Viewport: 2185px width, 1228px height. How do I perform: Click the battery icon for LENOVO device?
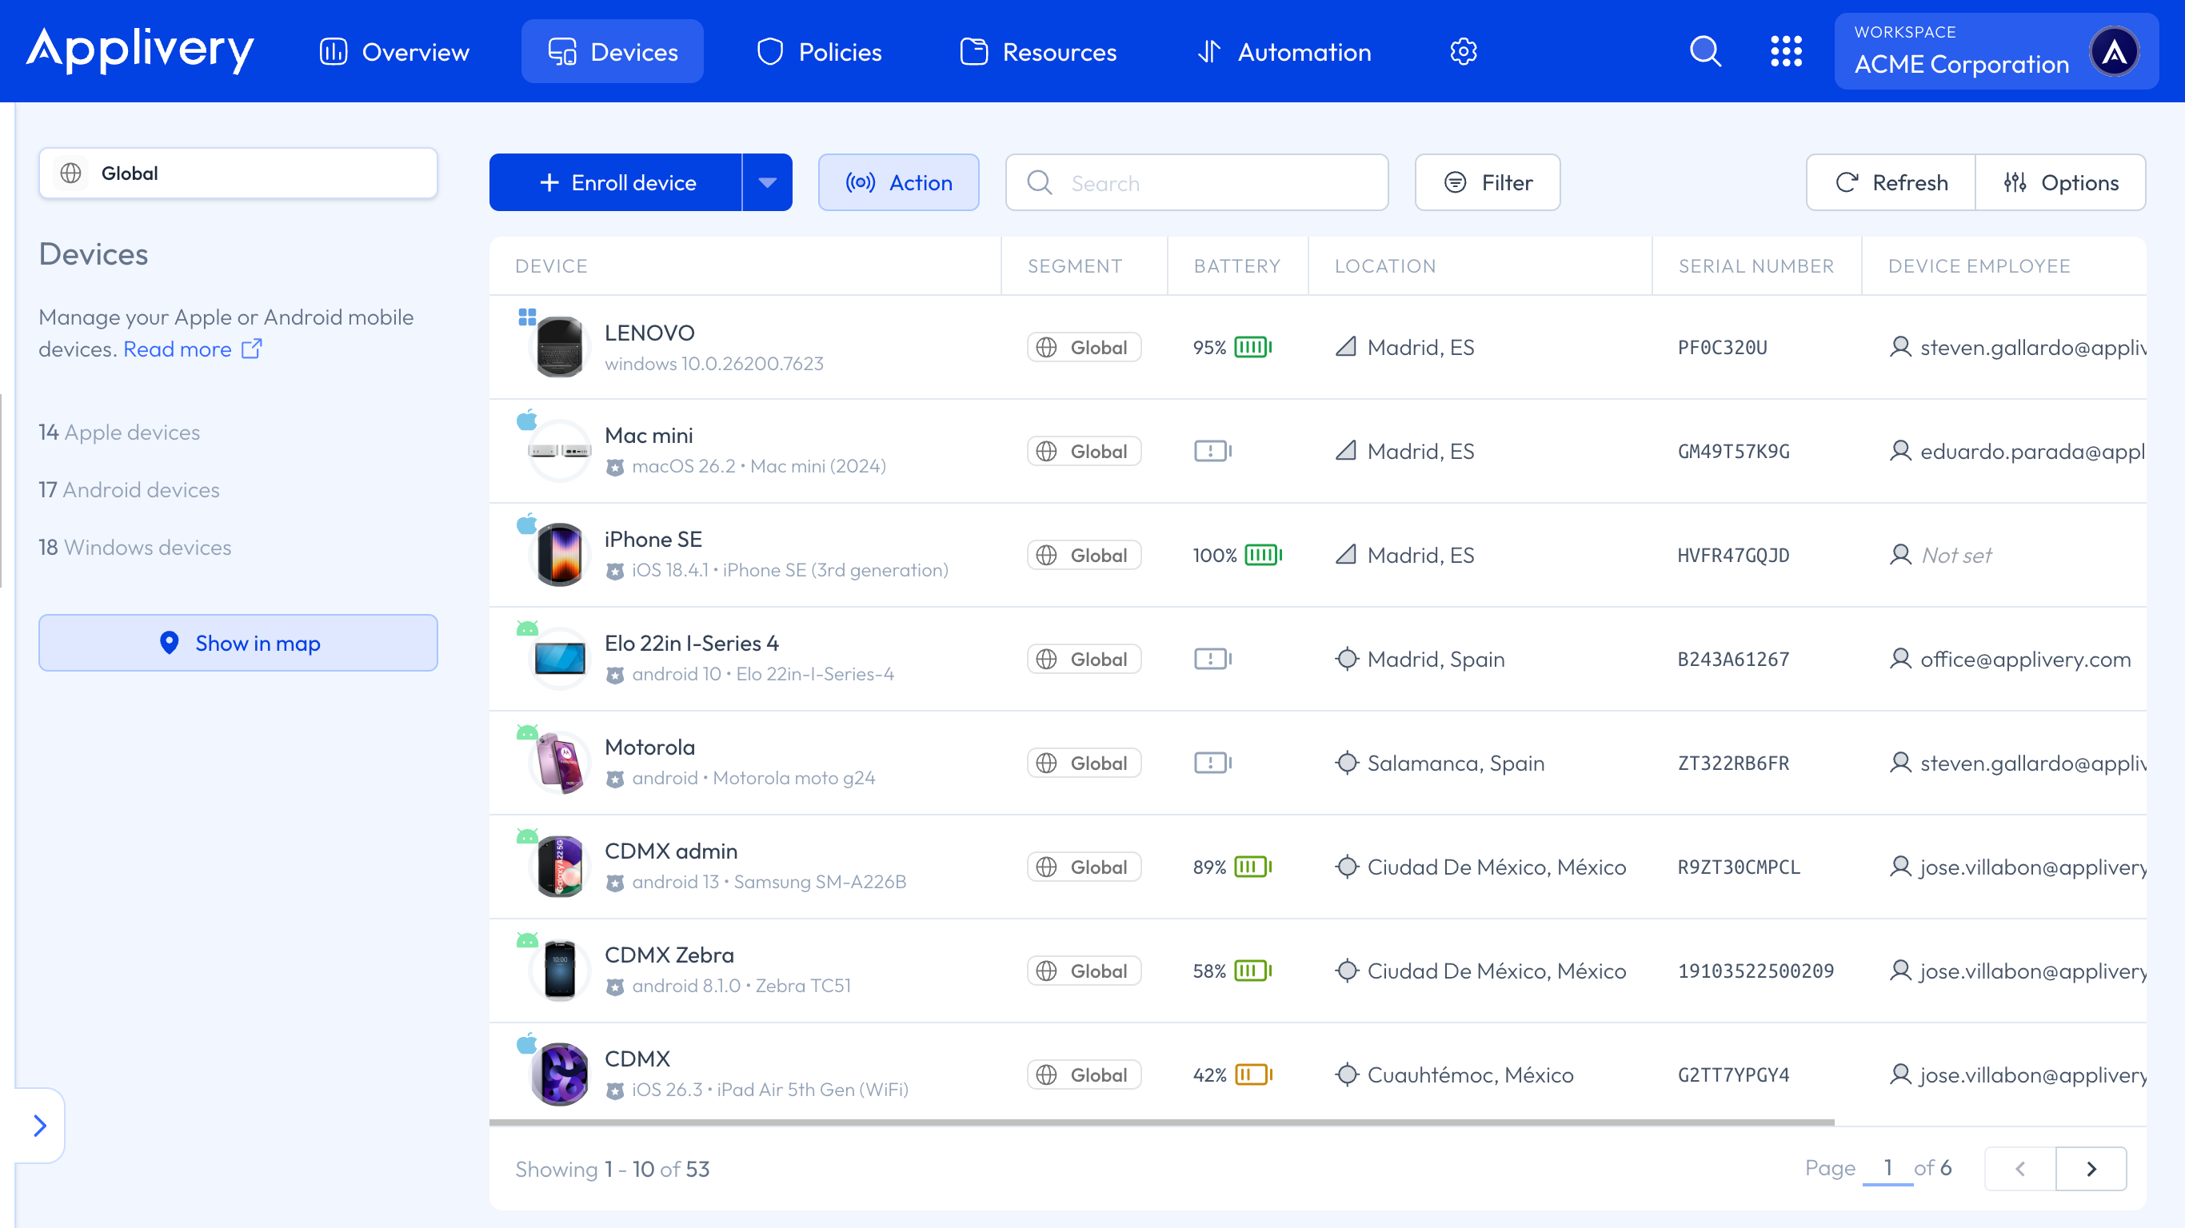[1252, 348]
